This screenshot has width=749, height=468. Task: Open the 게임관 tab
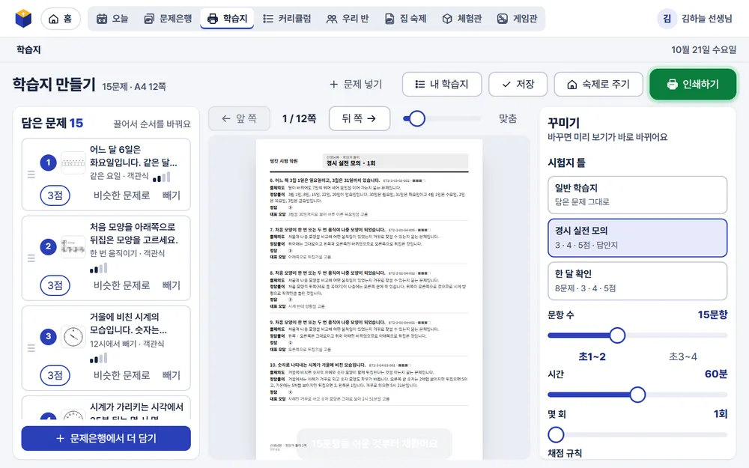[517, 19]
